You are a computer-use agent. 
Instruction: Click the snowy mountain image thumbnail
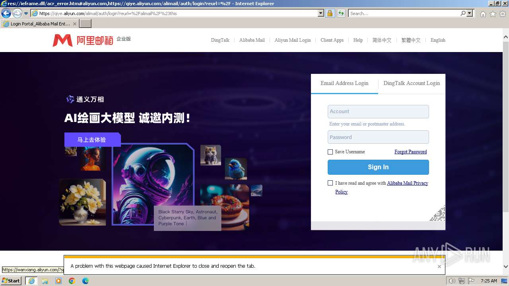(x=256, y=190)
